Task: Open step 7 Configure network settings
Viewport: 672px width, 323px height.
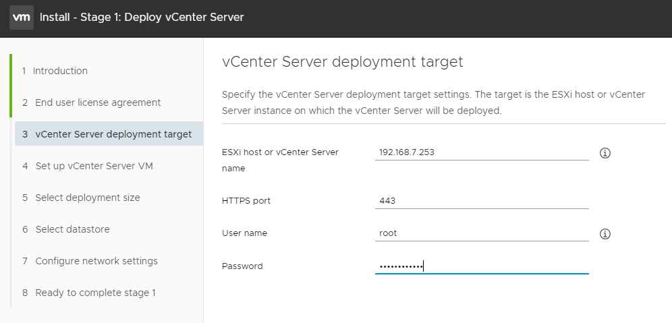Action: coord(90,261)
